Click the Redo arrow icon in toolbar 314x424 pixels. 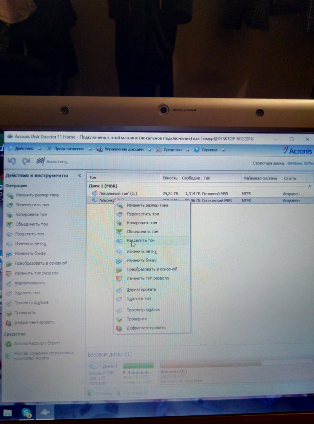coord(26,161)
